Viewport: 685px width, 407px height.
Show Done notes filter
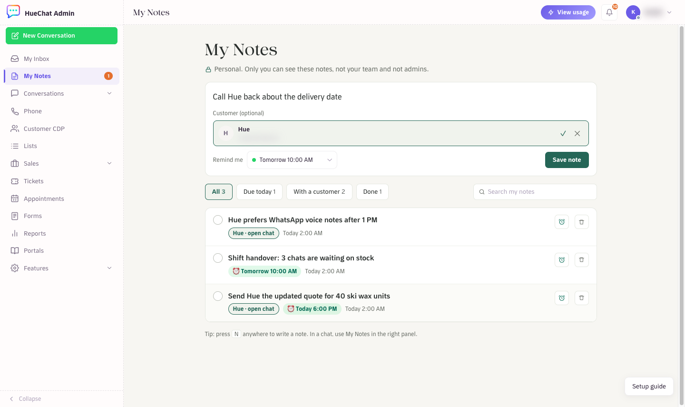tap(372, 192)
